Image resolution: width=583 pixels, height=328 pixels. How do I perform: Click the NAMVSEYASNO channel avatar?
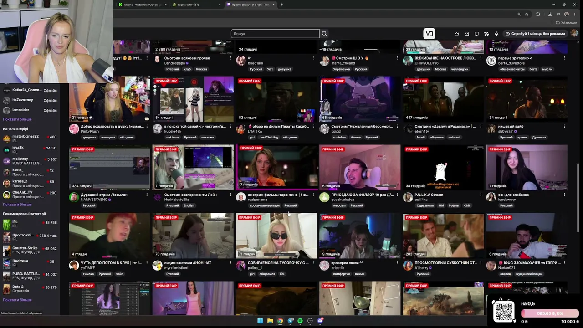(74, 197)
